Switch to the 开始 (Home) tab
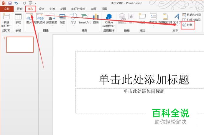 tap(19, 9)
